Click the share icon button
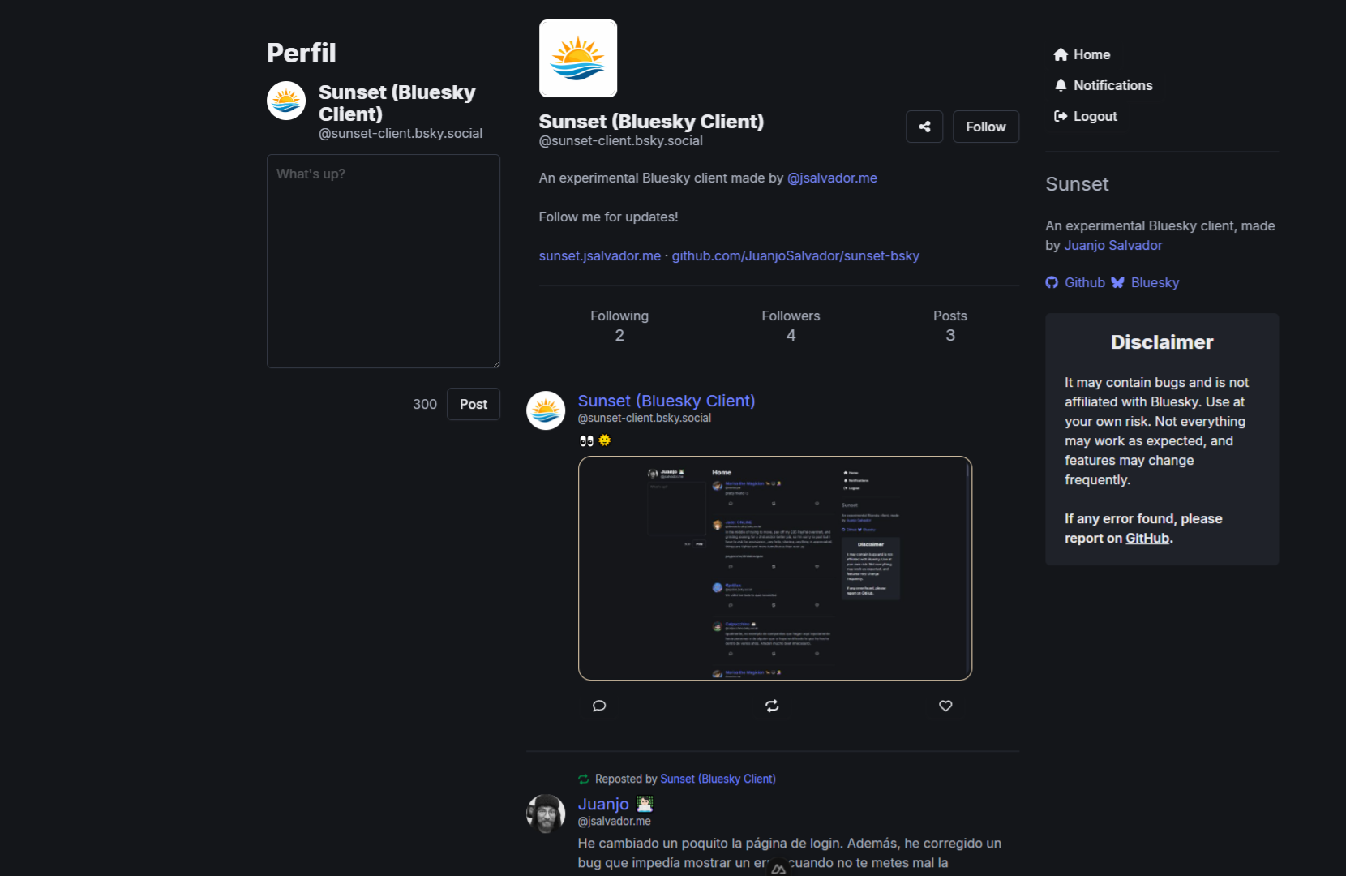Image resolution: width=1346 pixels, height=876 pixels. pos(924,127)
